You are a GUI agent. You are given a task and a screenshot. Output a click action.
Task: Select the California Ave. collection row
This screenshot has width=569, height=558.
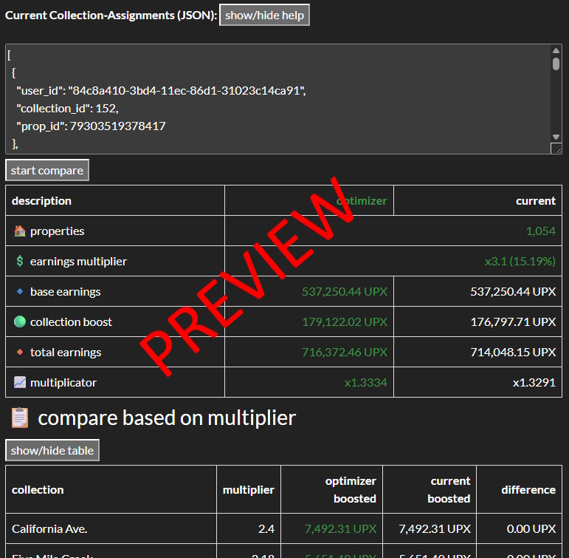(49, 529)
